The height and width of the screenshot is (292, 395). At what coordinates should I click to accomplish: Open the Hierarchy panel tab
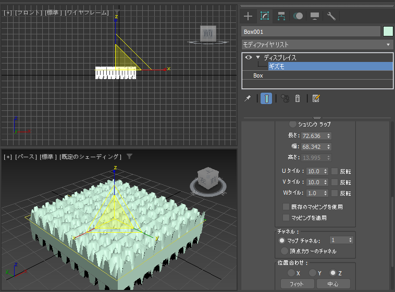(x=281, y=16)
